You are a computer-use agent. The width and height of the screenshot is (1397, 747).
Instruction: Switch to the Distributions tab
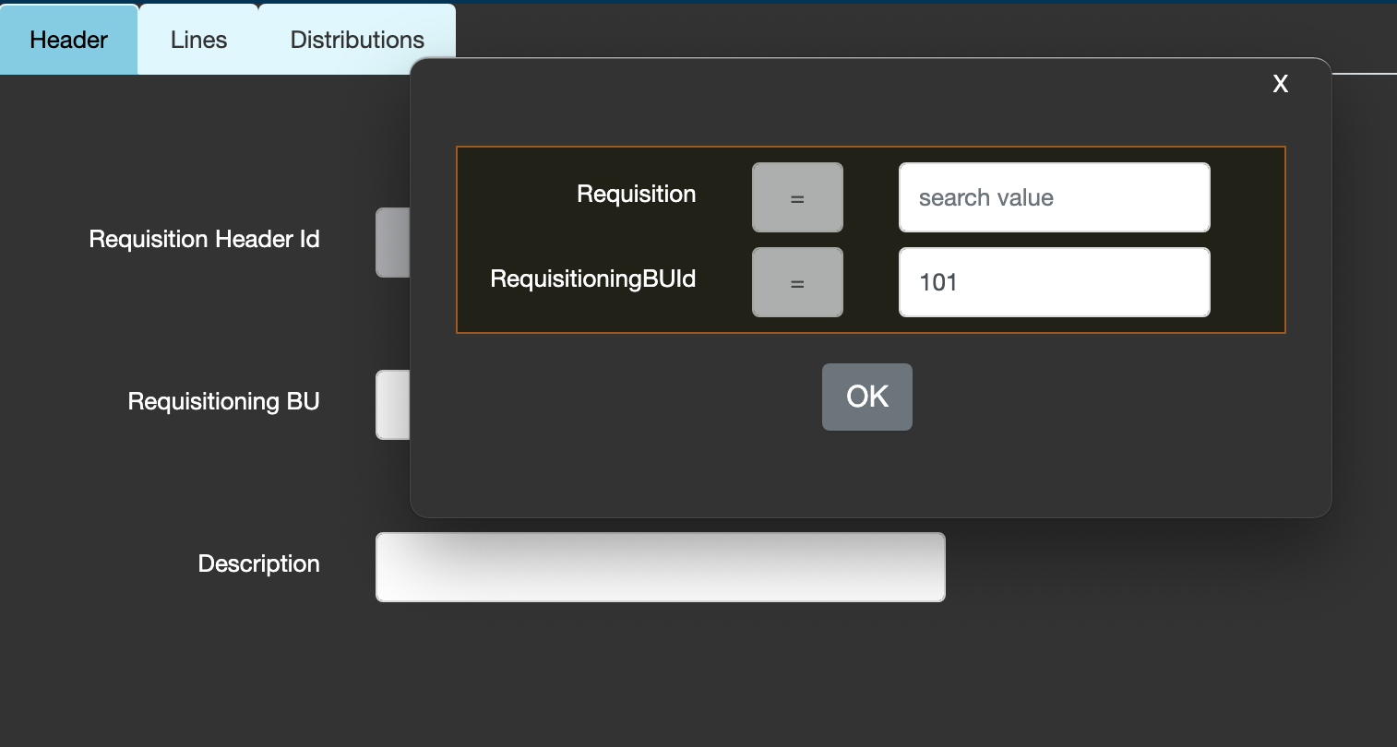(357, 39)
